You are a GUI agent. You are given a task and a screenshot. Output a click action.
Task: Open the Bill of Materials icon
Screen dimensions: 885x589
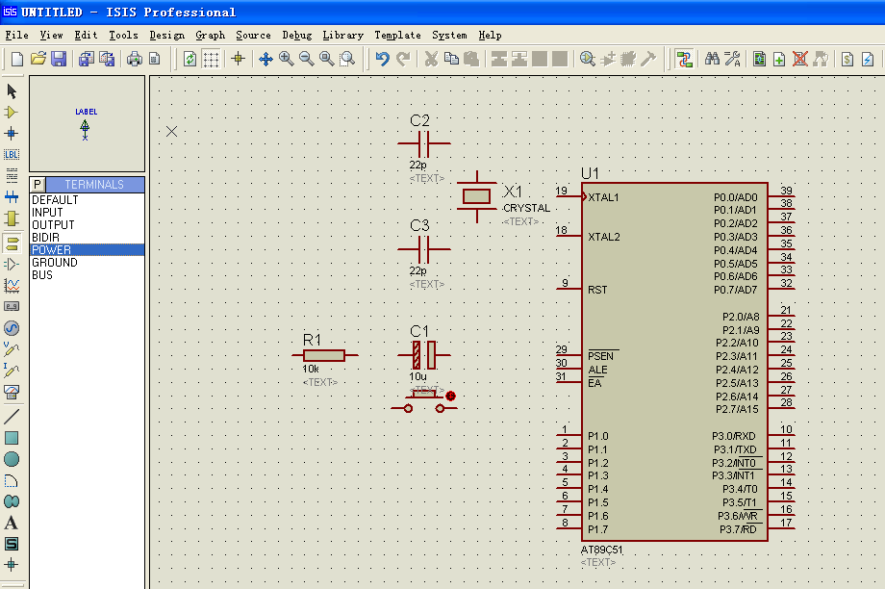847,59
